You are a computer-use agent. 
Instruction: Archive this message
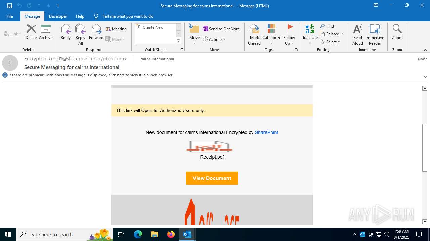[x=46, y=32]
